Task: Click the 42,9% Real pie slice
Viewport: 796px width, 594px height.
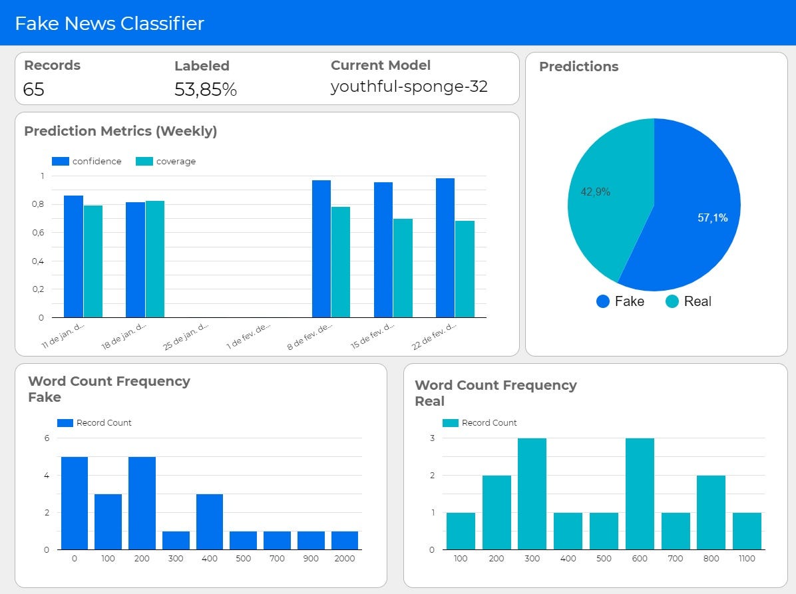Action: [x=606, y=198]
